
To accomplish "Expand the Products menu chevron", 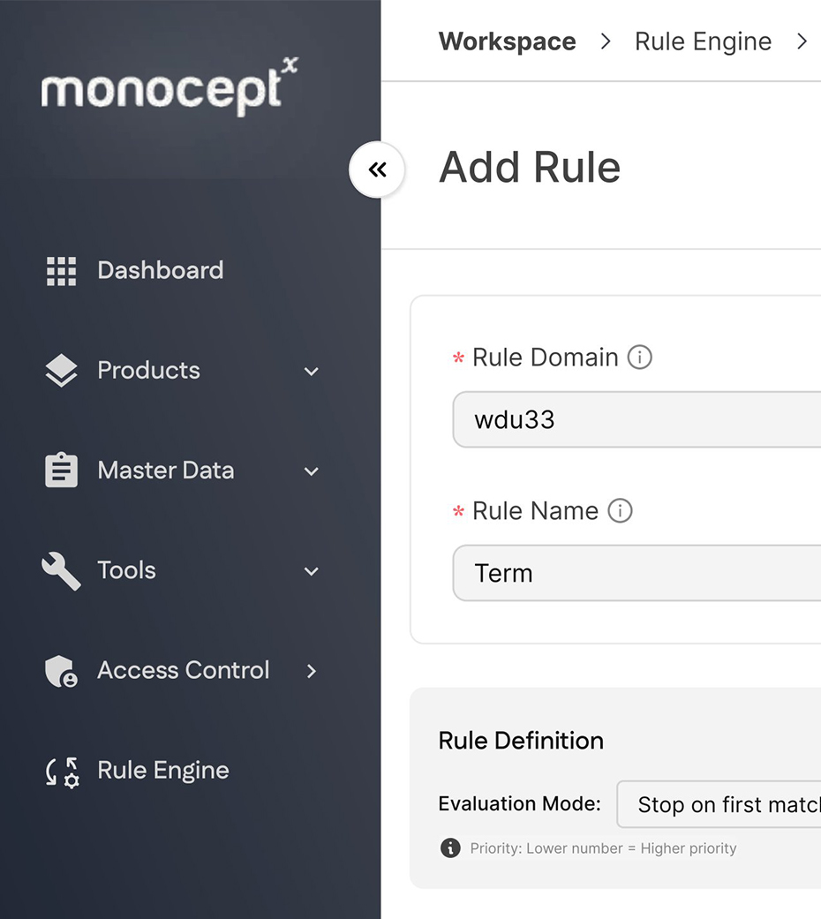I will (312, 372).
